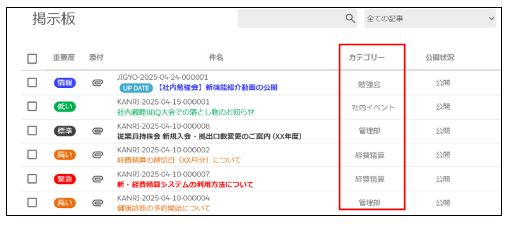Viewport: 515px width, 226px height.
Task: Click the 公開状況 column header
Action: pyautogui.click(x=440, y=58)
